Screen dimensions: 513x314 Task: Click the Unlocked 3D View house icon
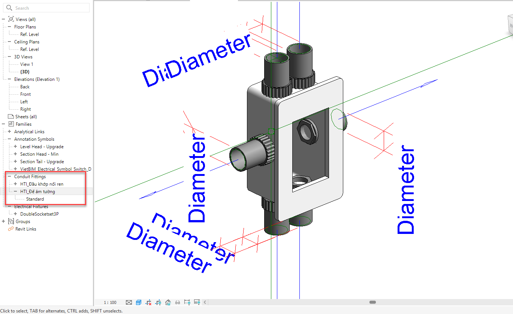168,302
